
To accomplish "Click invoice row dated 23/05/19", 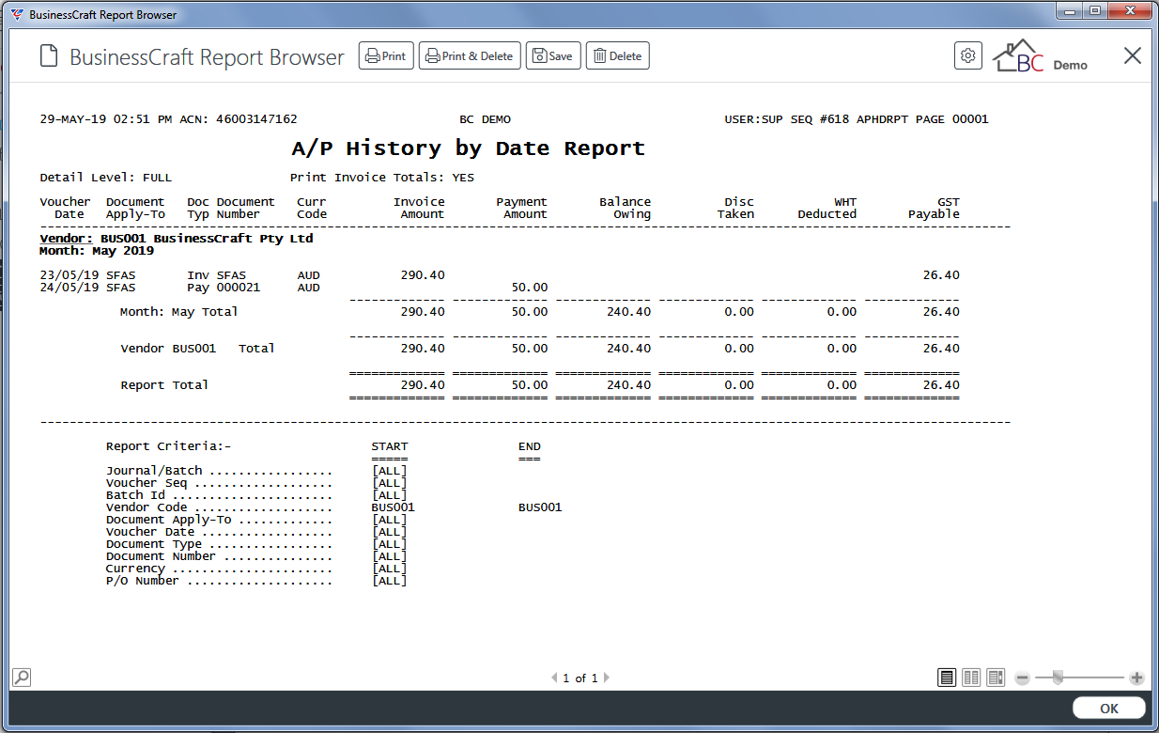I will pos(500,275).
